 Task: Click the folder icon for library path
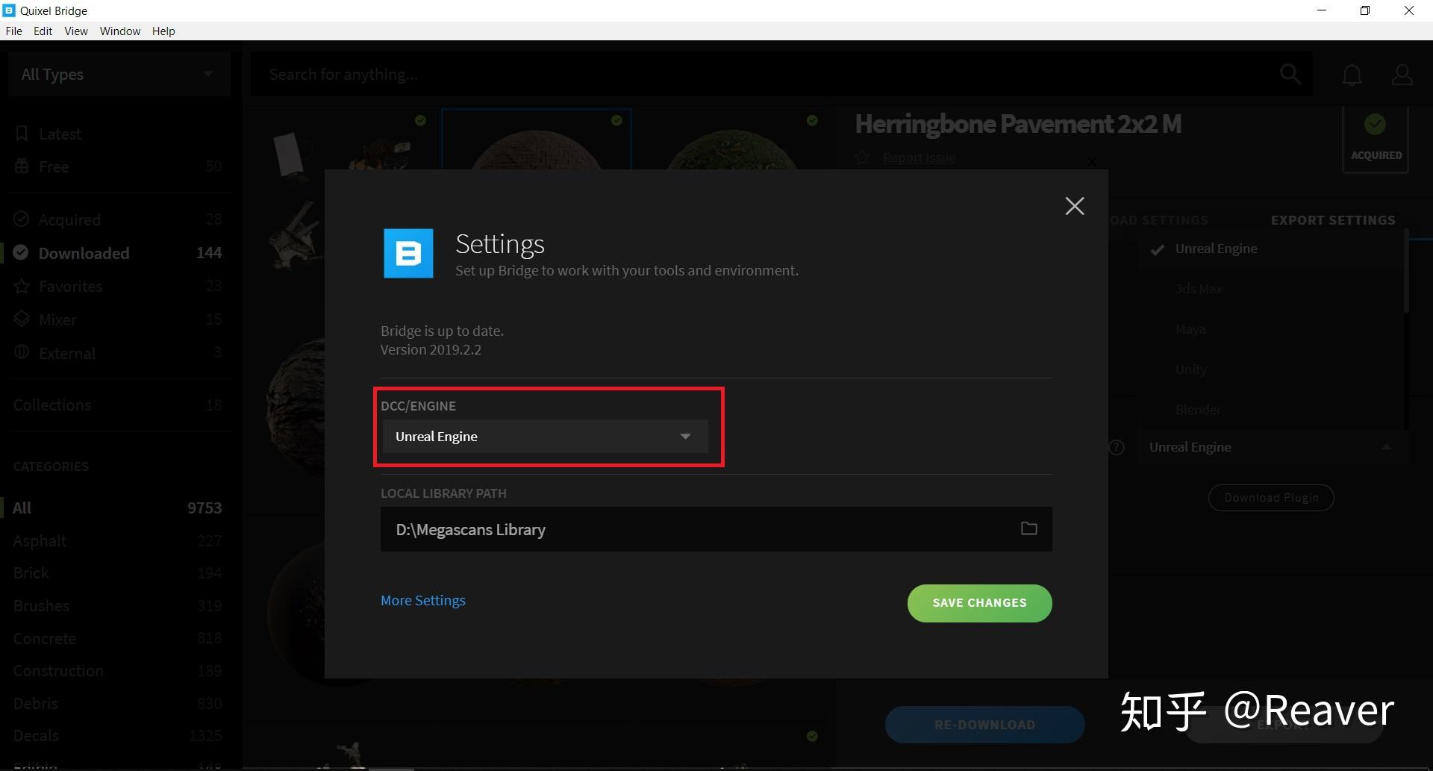[x=1028, y=528]
